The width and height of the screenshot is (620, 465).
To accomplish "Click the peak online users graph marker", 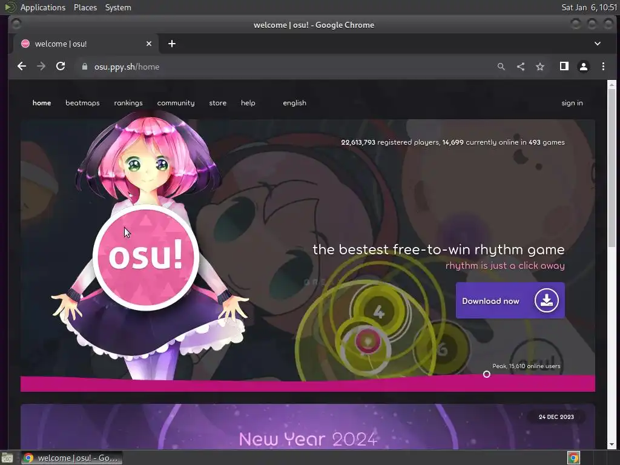I will (487, 374).
